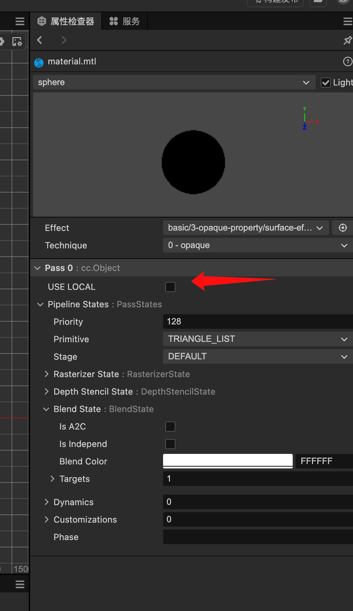
Task: Click the Technique label
Action: click(x=66, y=245)
